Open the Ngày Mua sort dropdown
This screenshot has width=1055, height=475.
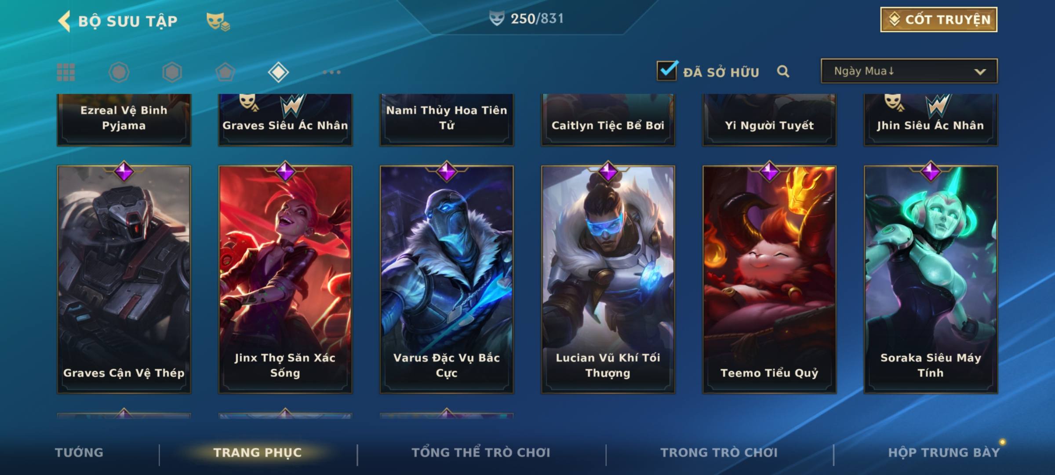pyautogui.click(x=909, y=71)
